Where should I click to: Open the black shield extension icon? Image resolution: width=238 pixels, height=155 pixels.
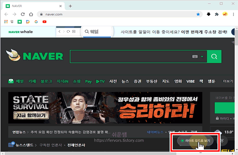[209, 14]
